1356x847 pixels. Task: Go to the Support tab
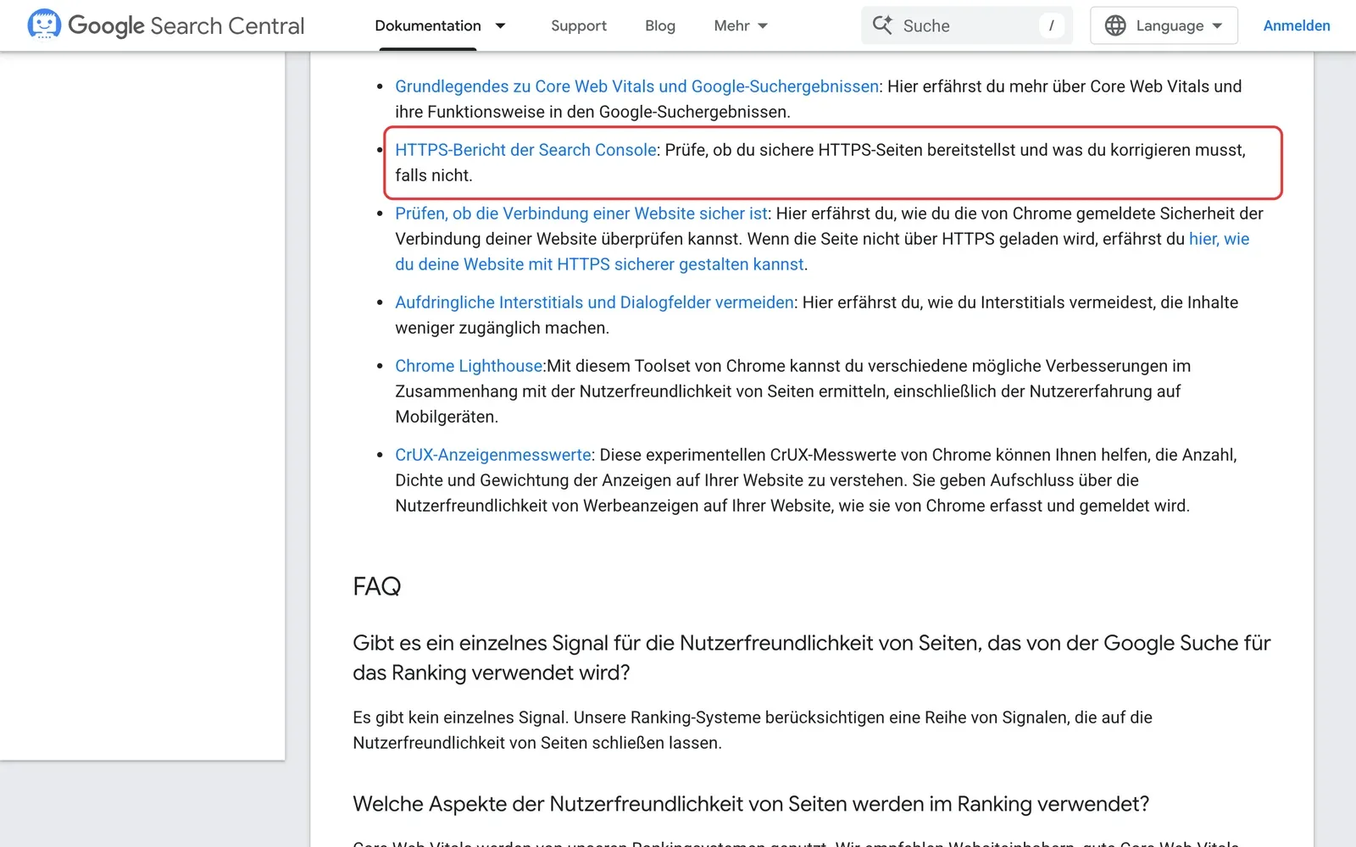coord(579,25)
